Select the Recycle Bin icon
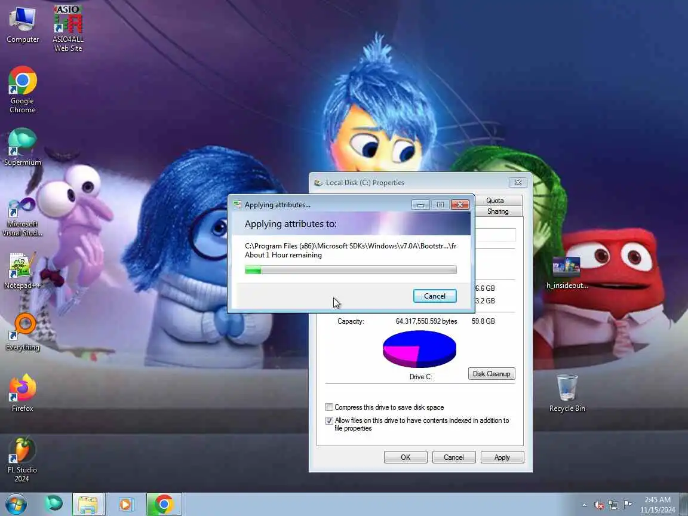 pos(567,393)
